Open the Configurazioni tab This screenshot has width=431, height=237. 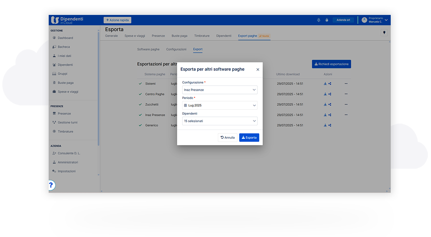[x=176, y=49]
